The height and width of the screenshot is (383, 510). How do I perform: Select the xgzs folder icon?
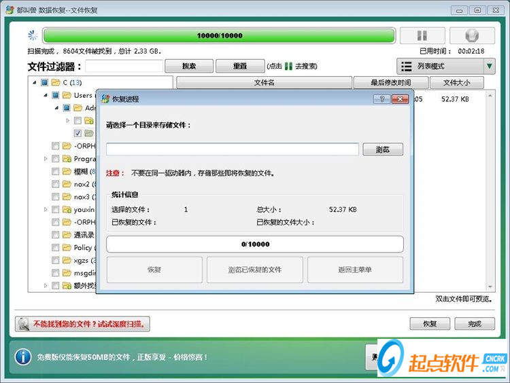coord(67,260)
